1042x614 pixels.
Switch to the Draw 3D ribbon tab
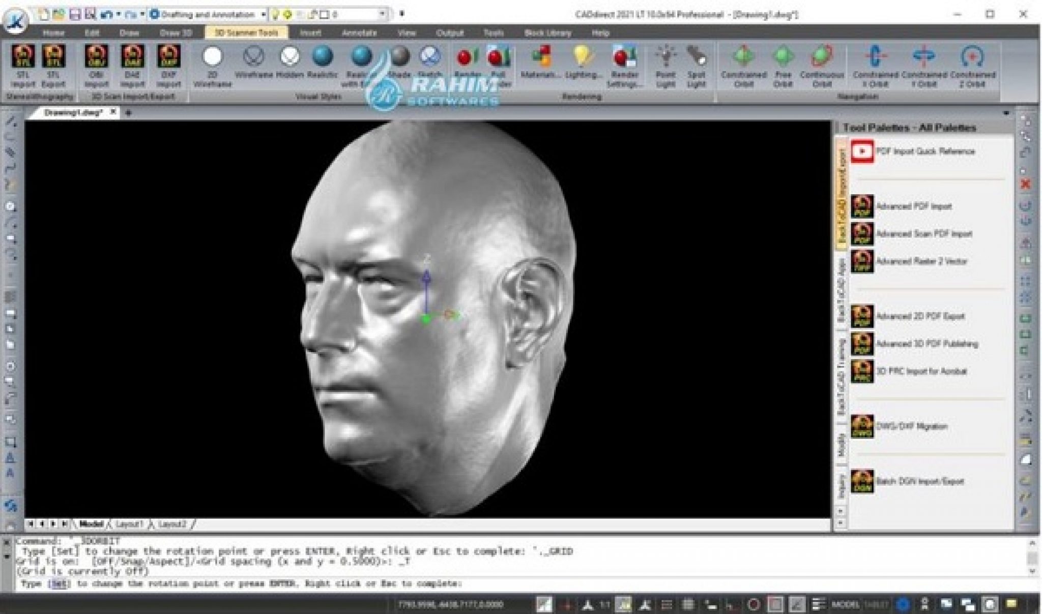coord(176,33)
